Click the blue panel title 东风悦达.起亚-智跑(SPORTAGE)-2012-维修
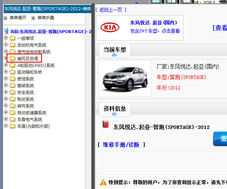The image size is (227, 189). pos(47,9)
